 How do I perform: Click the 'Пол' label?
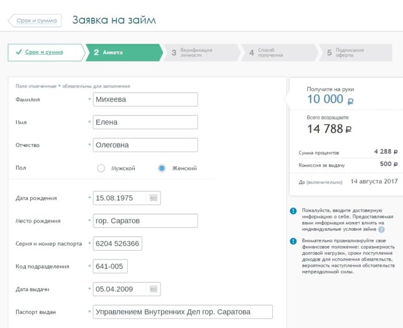(21, 168)
